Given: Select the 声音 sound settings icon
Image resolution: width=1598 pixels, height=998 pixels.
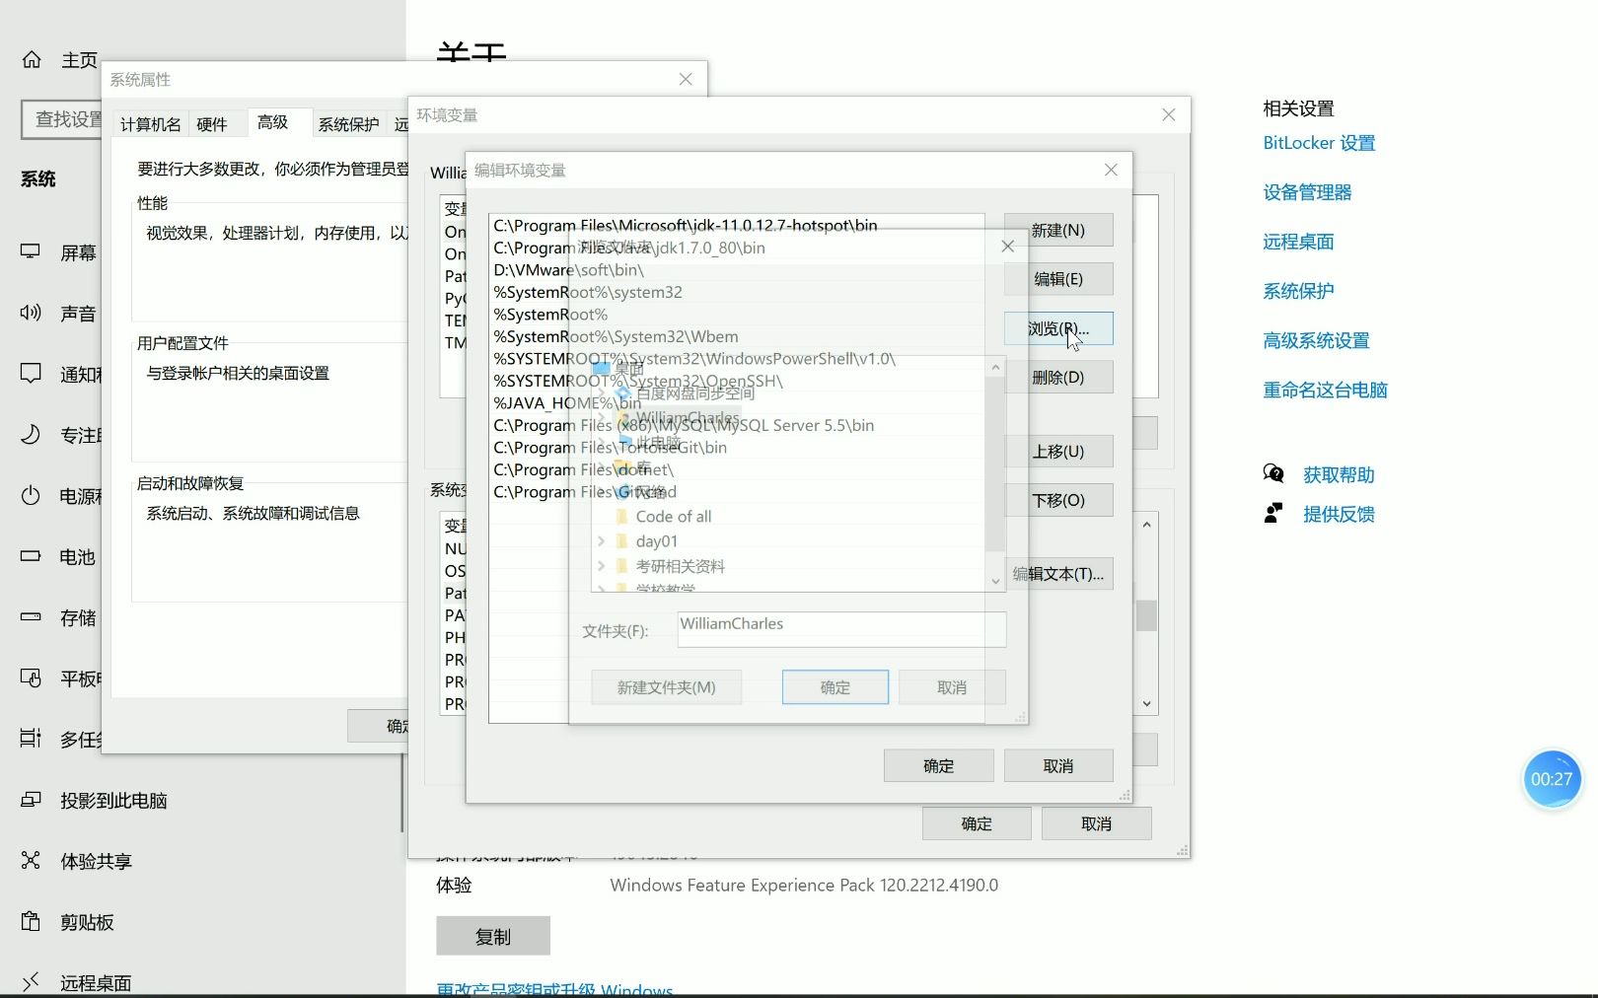Looking at the screenshot, I should click(30, 313).
